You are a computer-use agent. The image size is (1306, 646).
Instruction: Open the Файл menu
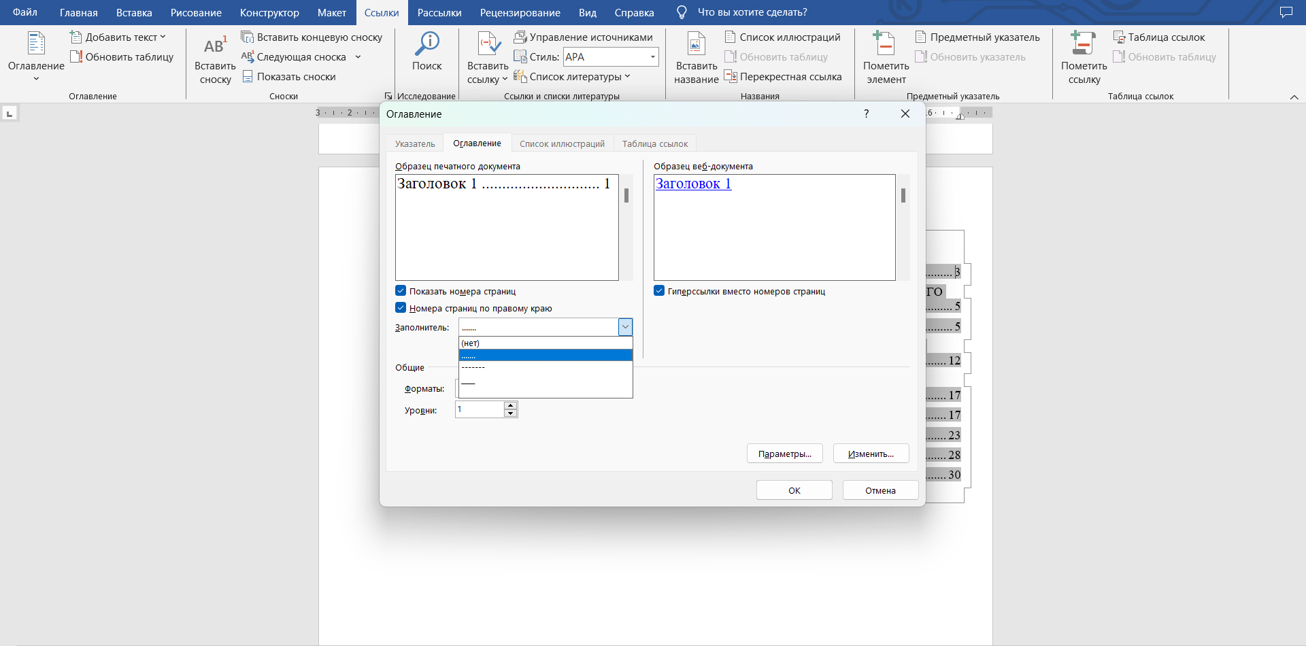click(x=25, y=12)
